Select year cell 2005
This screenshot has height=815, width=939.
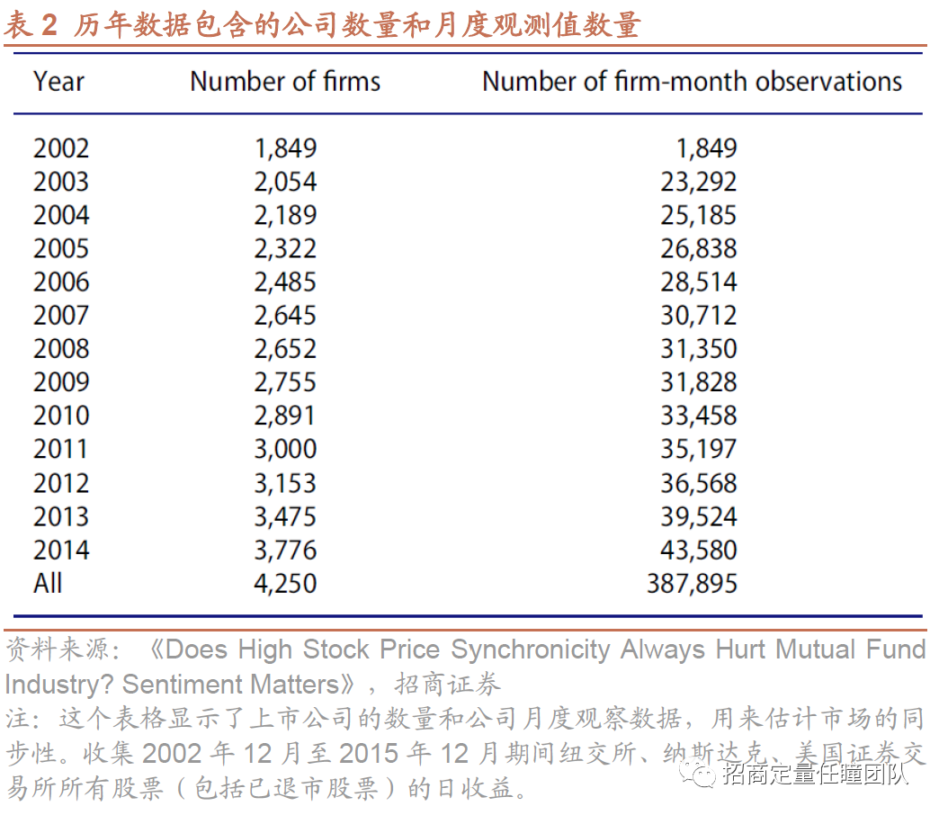pyautogui.click(x=61, y=248)
